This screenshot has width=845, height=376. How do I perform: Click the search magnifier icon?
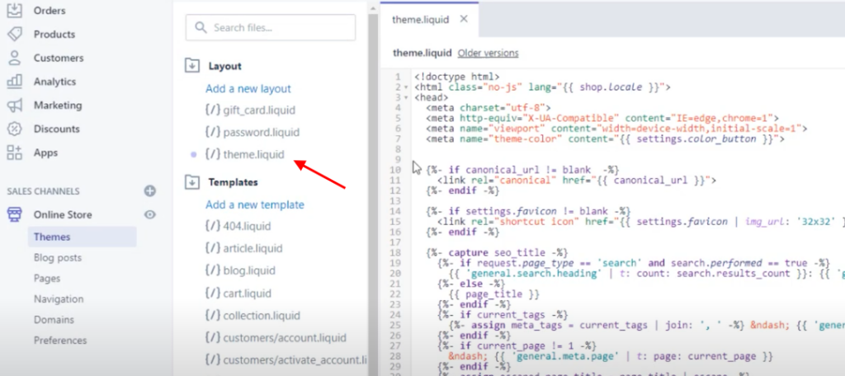(201, 27)
